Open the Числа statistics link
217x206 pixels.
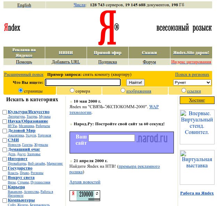click(x=80, y=5)
